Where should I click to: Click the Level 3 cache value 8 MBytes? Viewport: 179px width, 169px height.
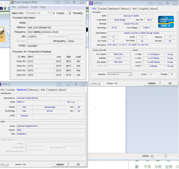pos(154,66)
